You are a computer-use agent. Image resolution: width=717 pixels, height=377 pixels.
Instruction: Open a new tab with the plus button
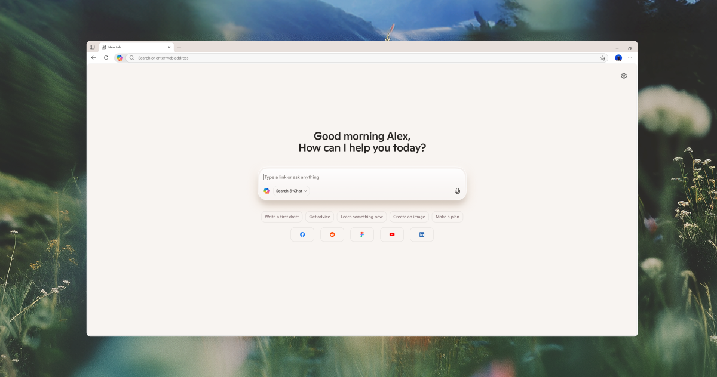click(x=179, y=47)
